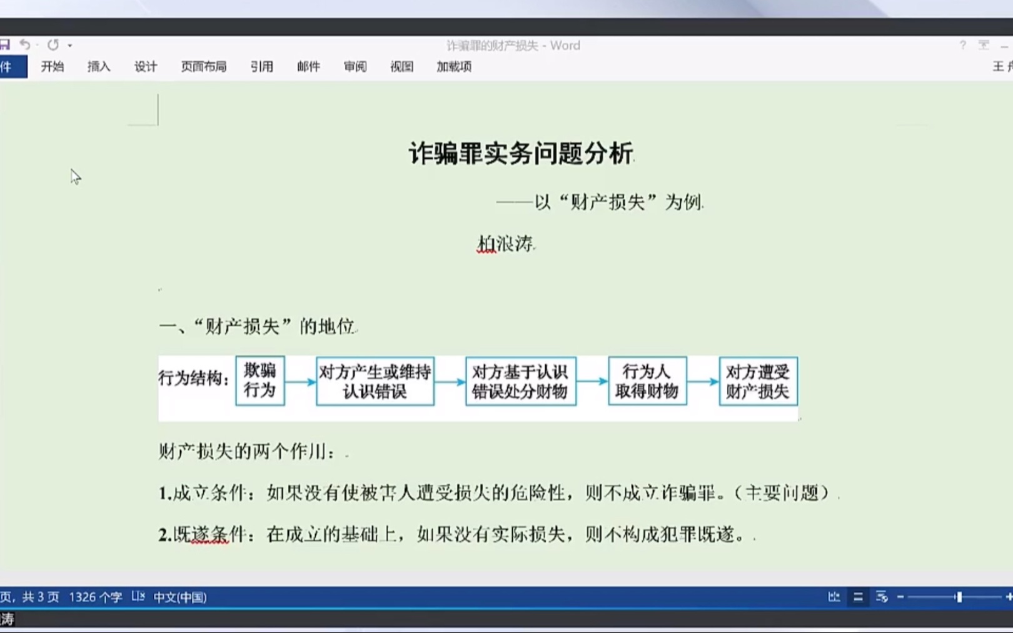Screen dimensions: 1013x633
Task: Open the 文件 (File) tab
Action: [x=13, y=66]
